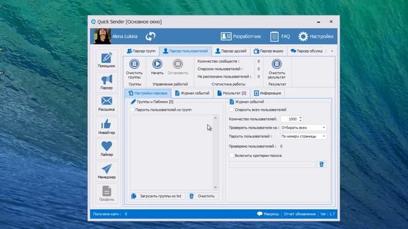Click the Количество пользователей field with 1000
Screen dimensions: 408x229
tap(289, 119)
